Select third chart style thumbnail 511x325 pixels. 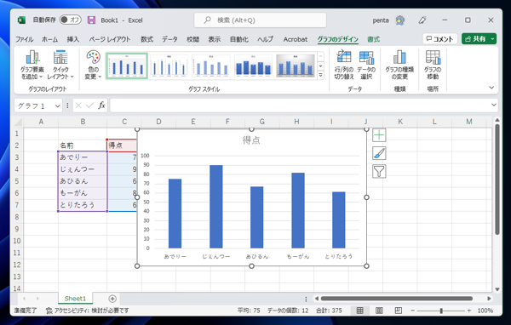click(x=211, y=66)
